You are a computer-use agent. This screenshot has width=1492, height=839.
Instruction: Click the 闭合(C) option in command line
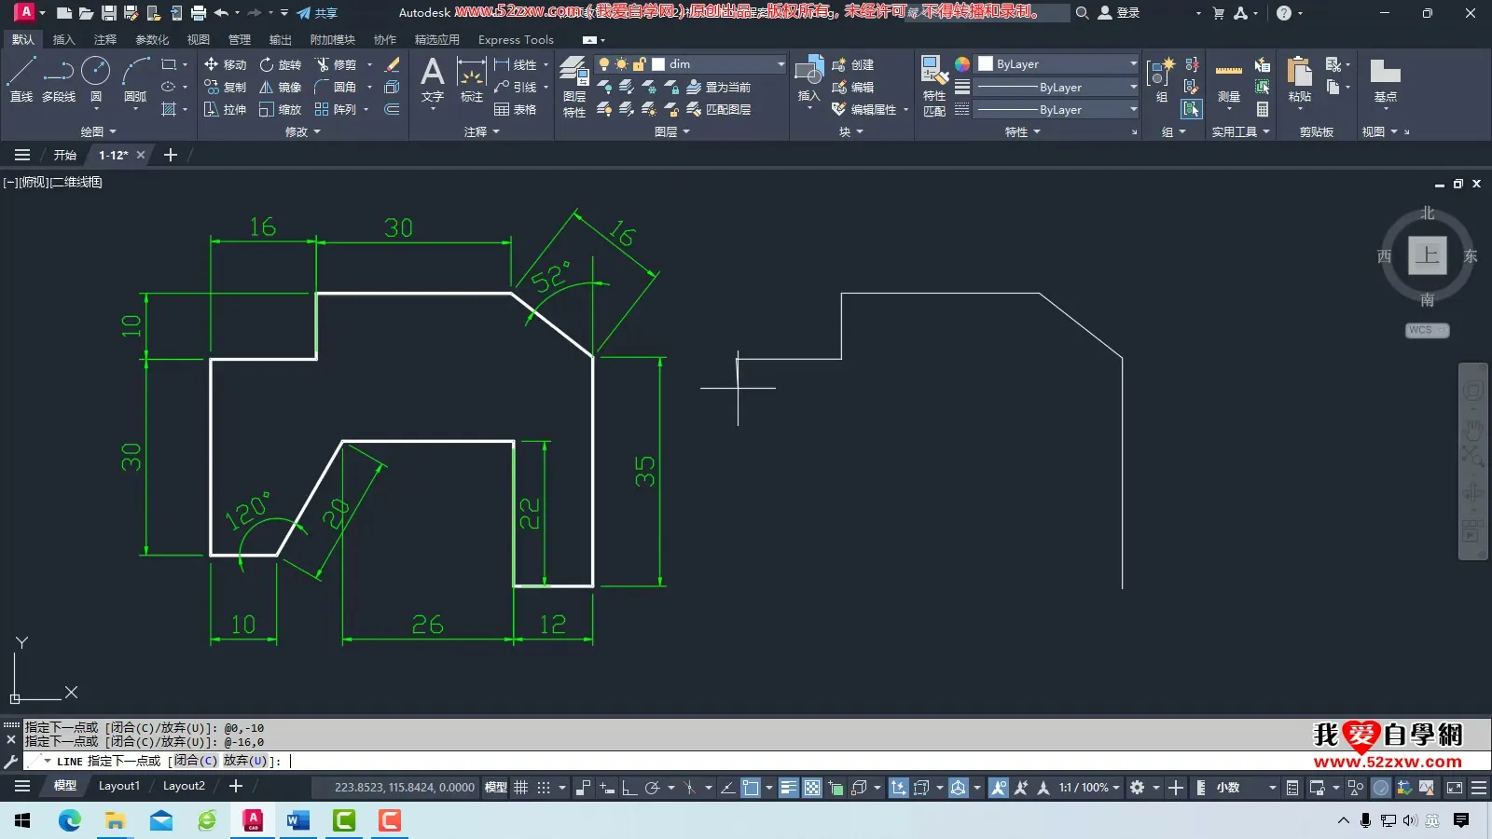[195, 761]
